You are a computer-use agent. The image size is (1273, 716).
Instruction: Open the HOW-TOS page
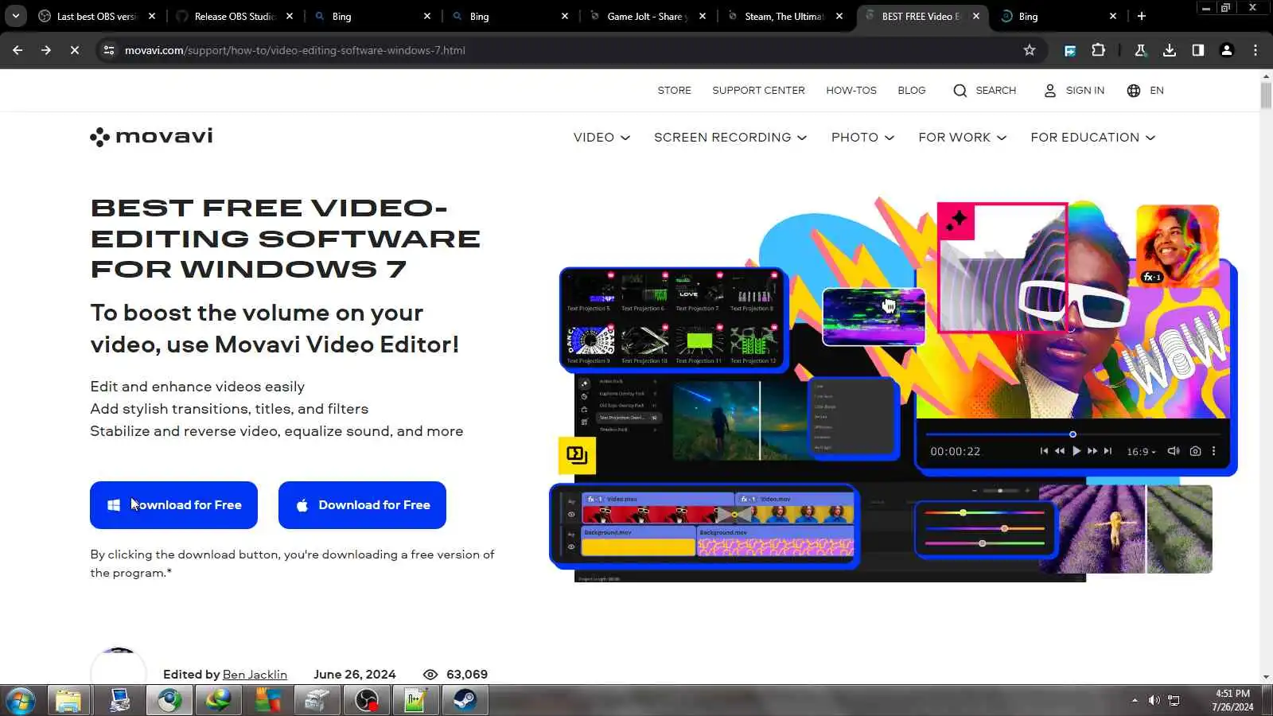[x=851, y=91]
